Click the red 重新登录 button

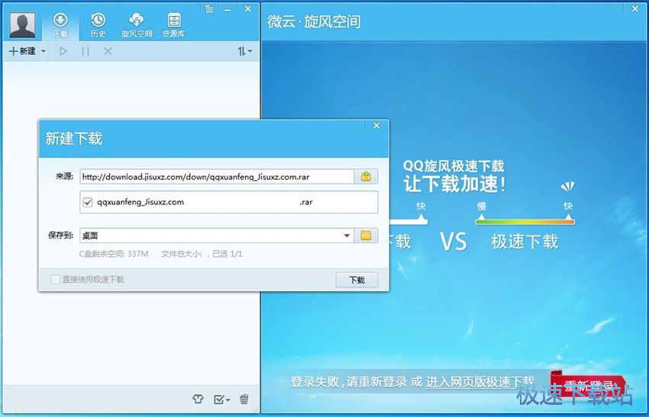[588, 386]
